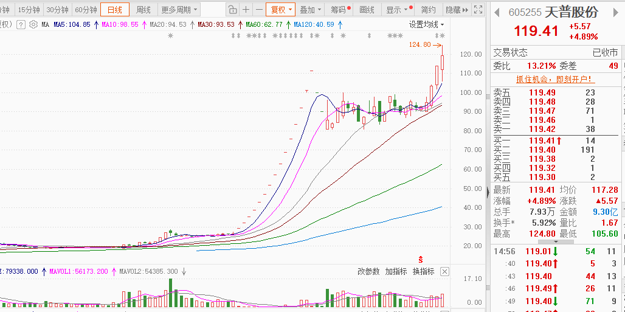
Task: Click the 委比 value 13.21%
Action: 542,66
